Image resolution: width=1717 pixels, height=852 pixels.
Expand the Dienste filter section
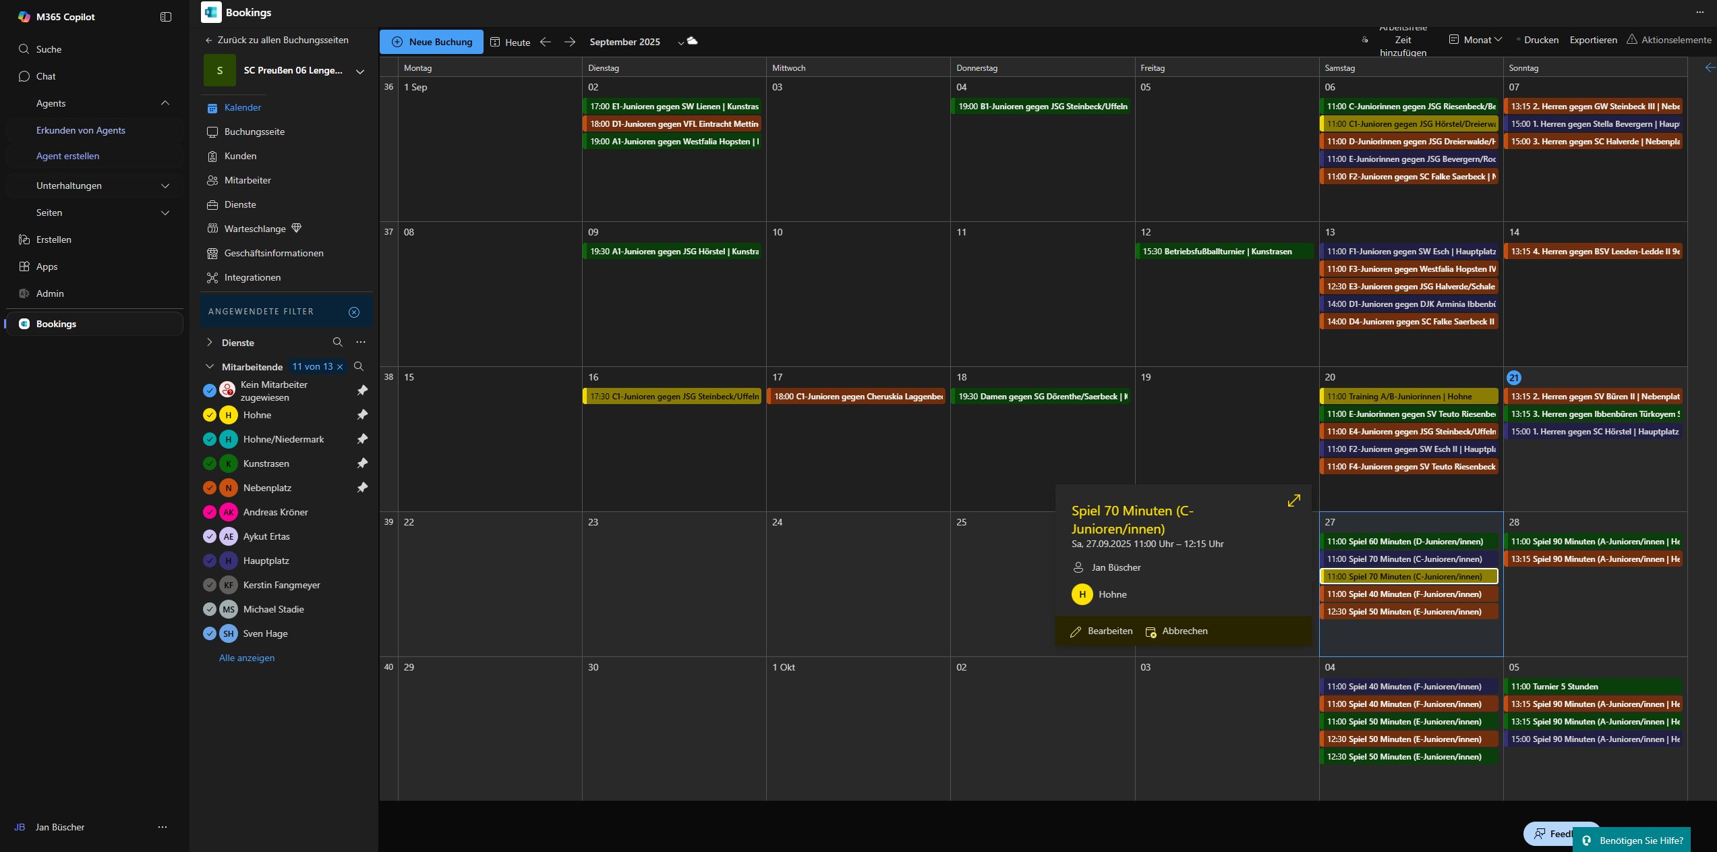[210, 342]
